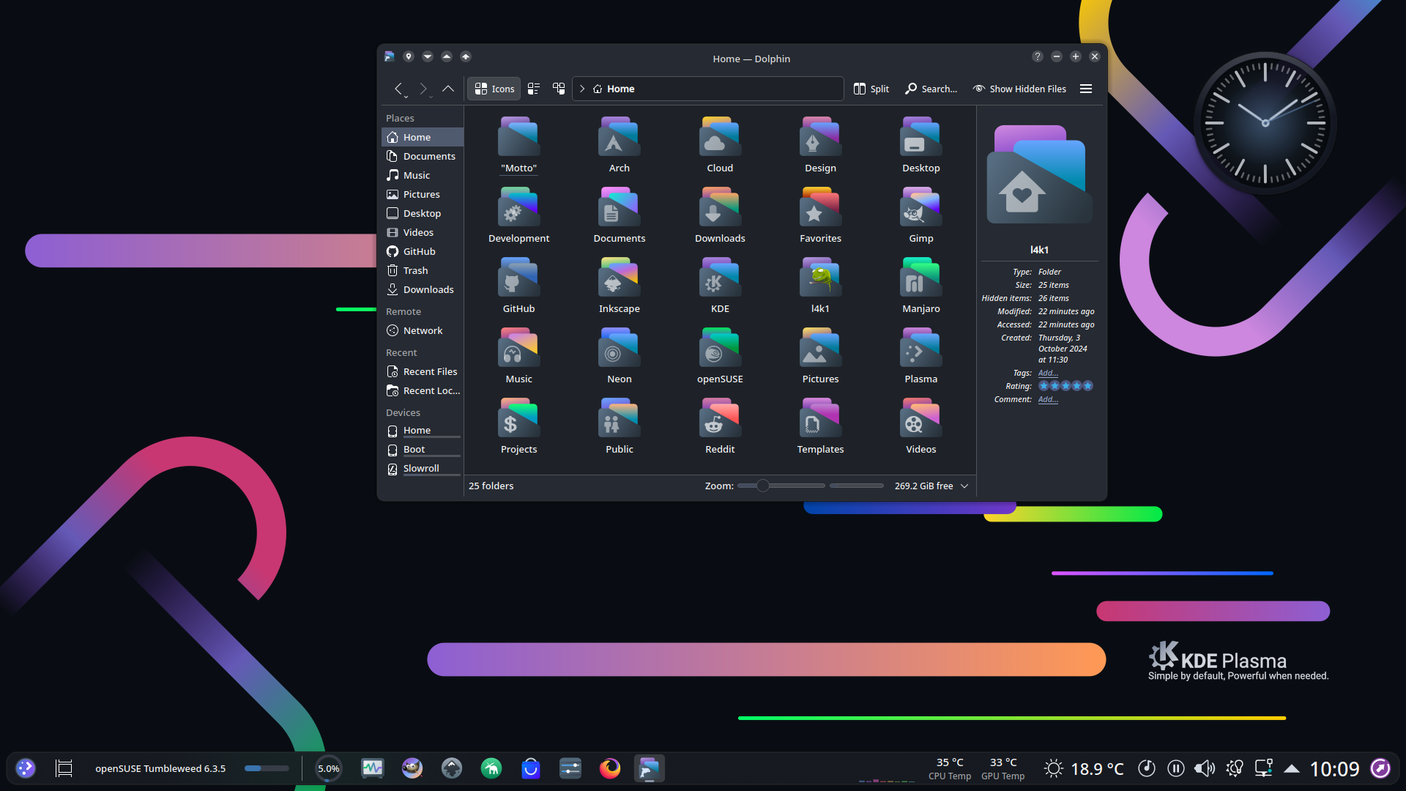1406x791 pixels.
Task: Go forward with the forward arrow
Action: 423,89
